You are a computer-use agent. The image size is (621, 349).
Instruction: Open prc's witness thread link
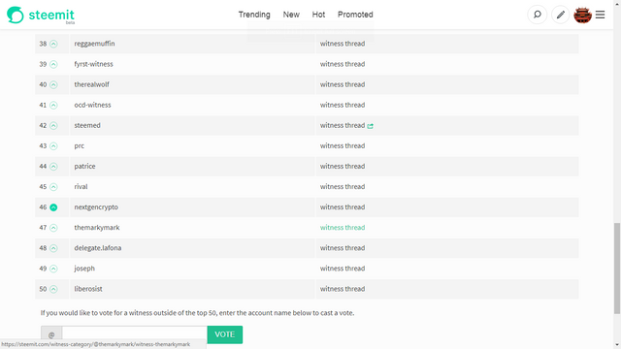click(343, 145)
